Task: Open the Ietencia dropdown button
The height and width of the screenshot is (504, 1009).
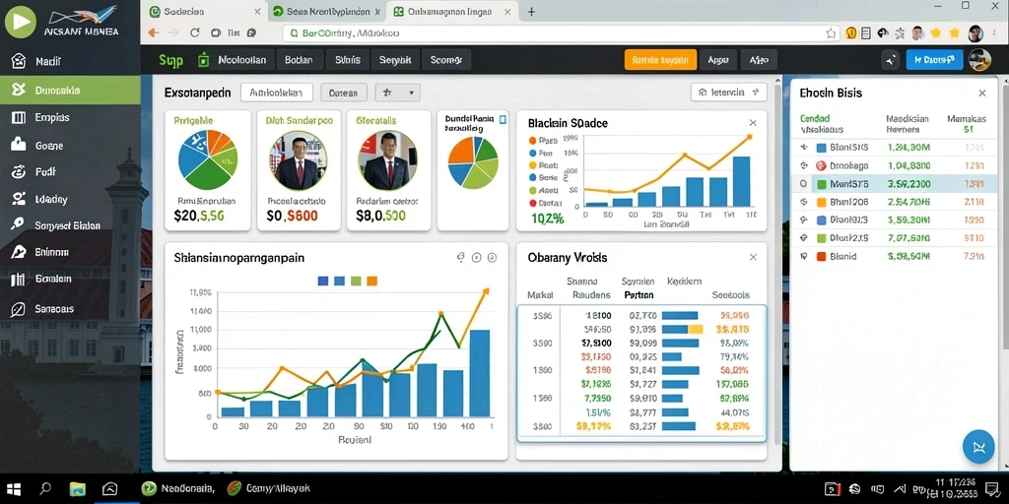Action: coord(728,93)
